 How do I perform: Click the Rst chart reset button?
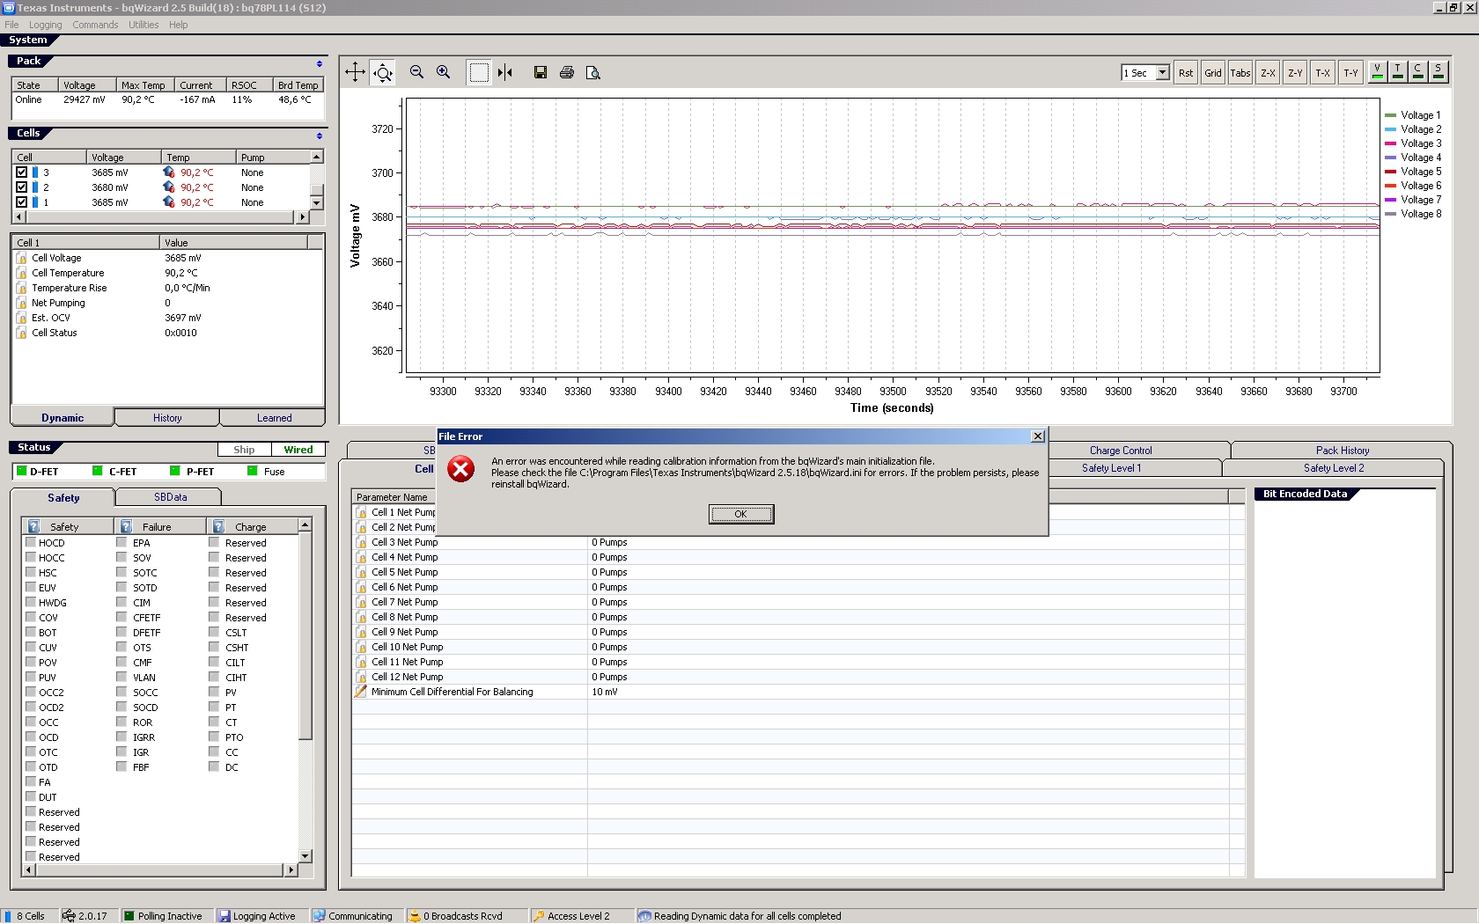(x=1186, y=73)
